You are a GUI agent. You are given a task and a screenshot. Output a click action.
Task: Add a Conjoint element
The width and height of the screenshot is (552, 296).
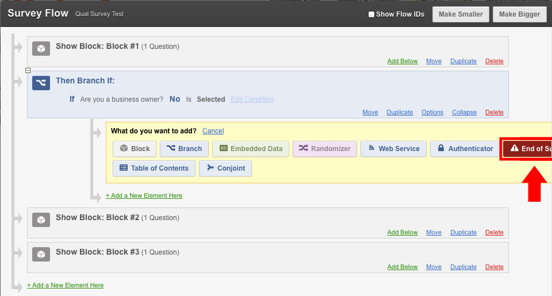[x=225, y=168]
